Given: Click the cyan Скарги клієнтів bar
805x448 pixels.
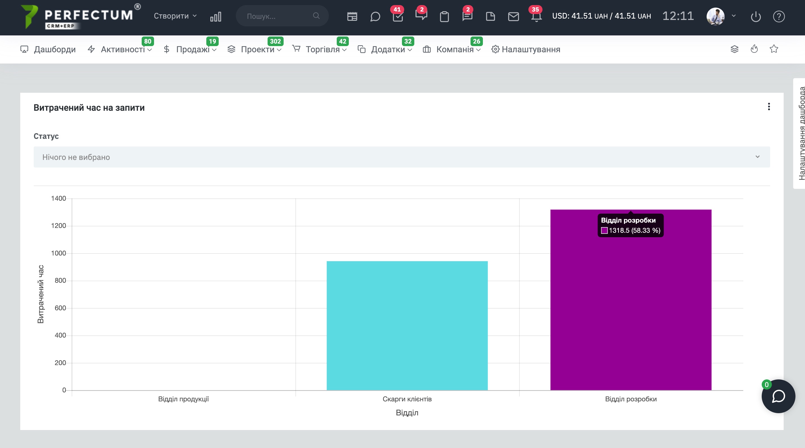Looking at the screenshot, I should (407, 325).
